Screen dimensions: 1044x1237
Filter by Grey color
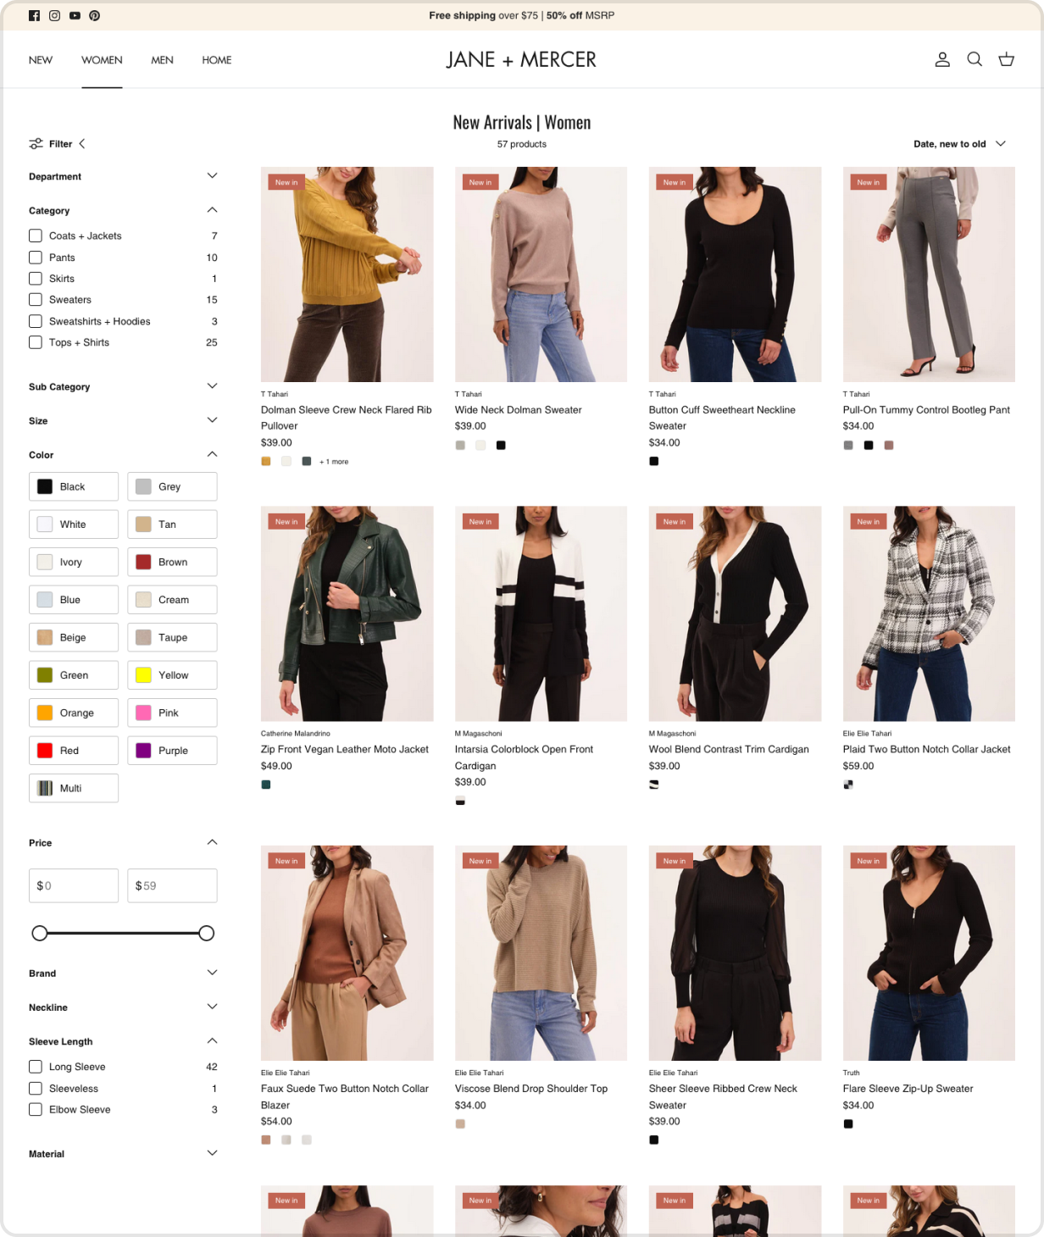172,486
